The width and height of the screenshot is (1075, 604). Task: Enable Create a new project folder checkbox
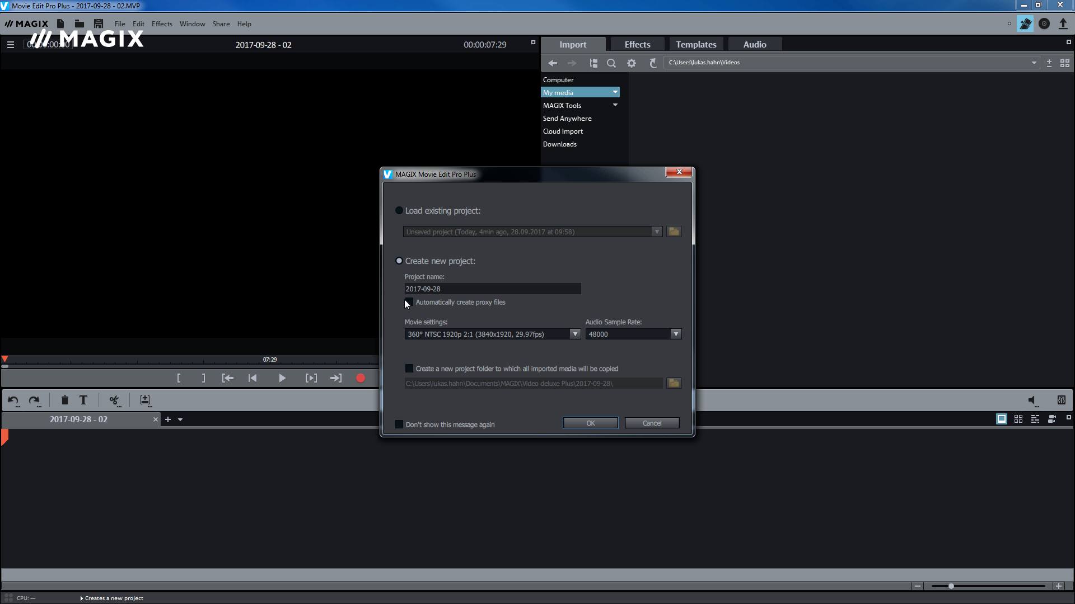pos(409,369)
